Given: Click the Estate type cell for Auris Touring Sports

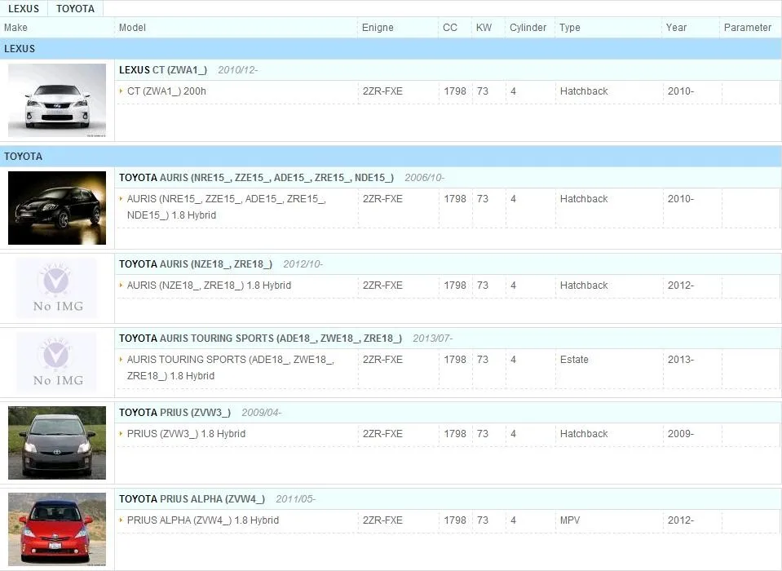Looking at the screenshot, I should coord(574,360).
